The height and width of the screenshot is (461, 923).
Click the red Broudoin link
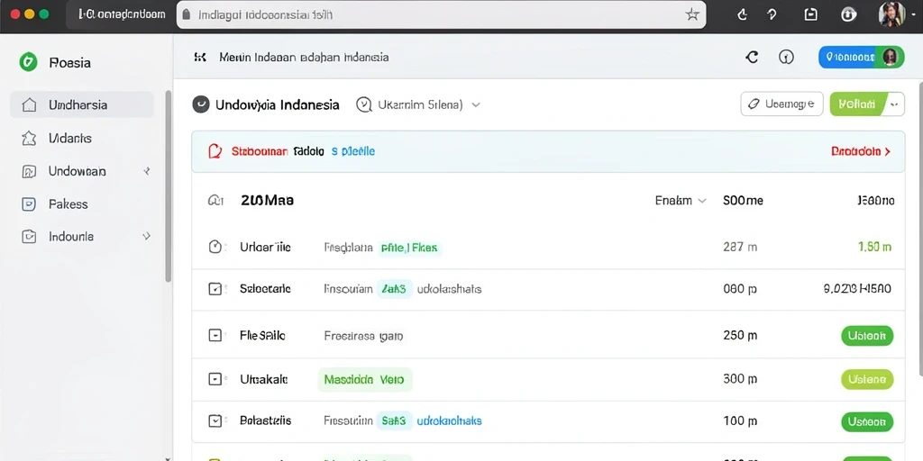[x=861, y=151]
